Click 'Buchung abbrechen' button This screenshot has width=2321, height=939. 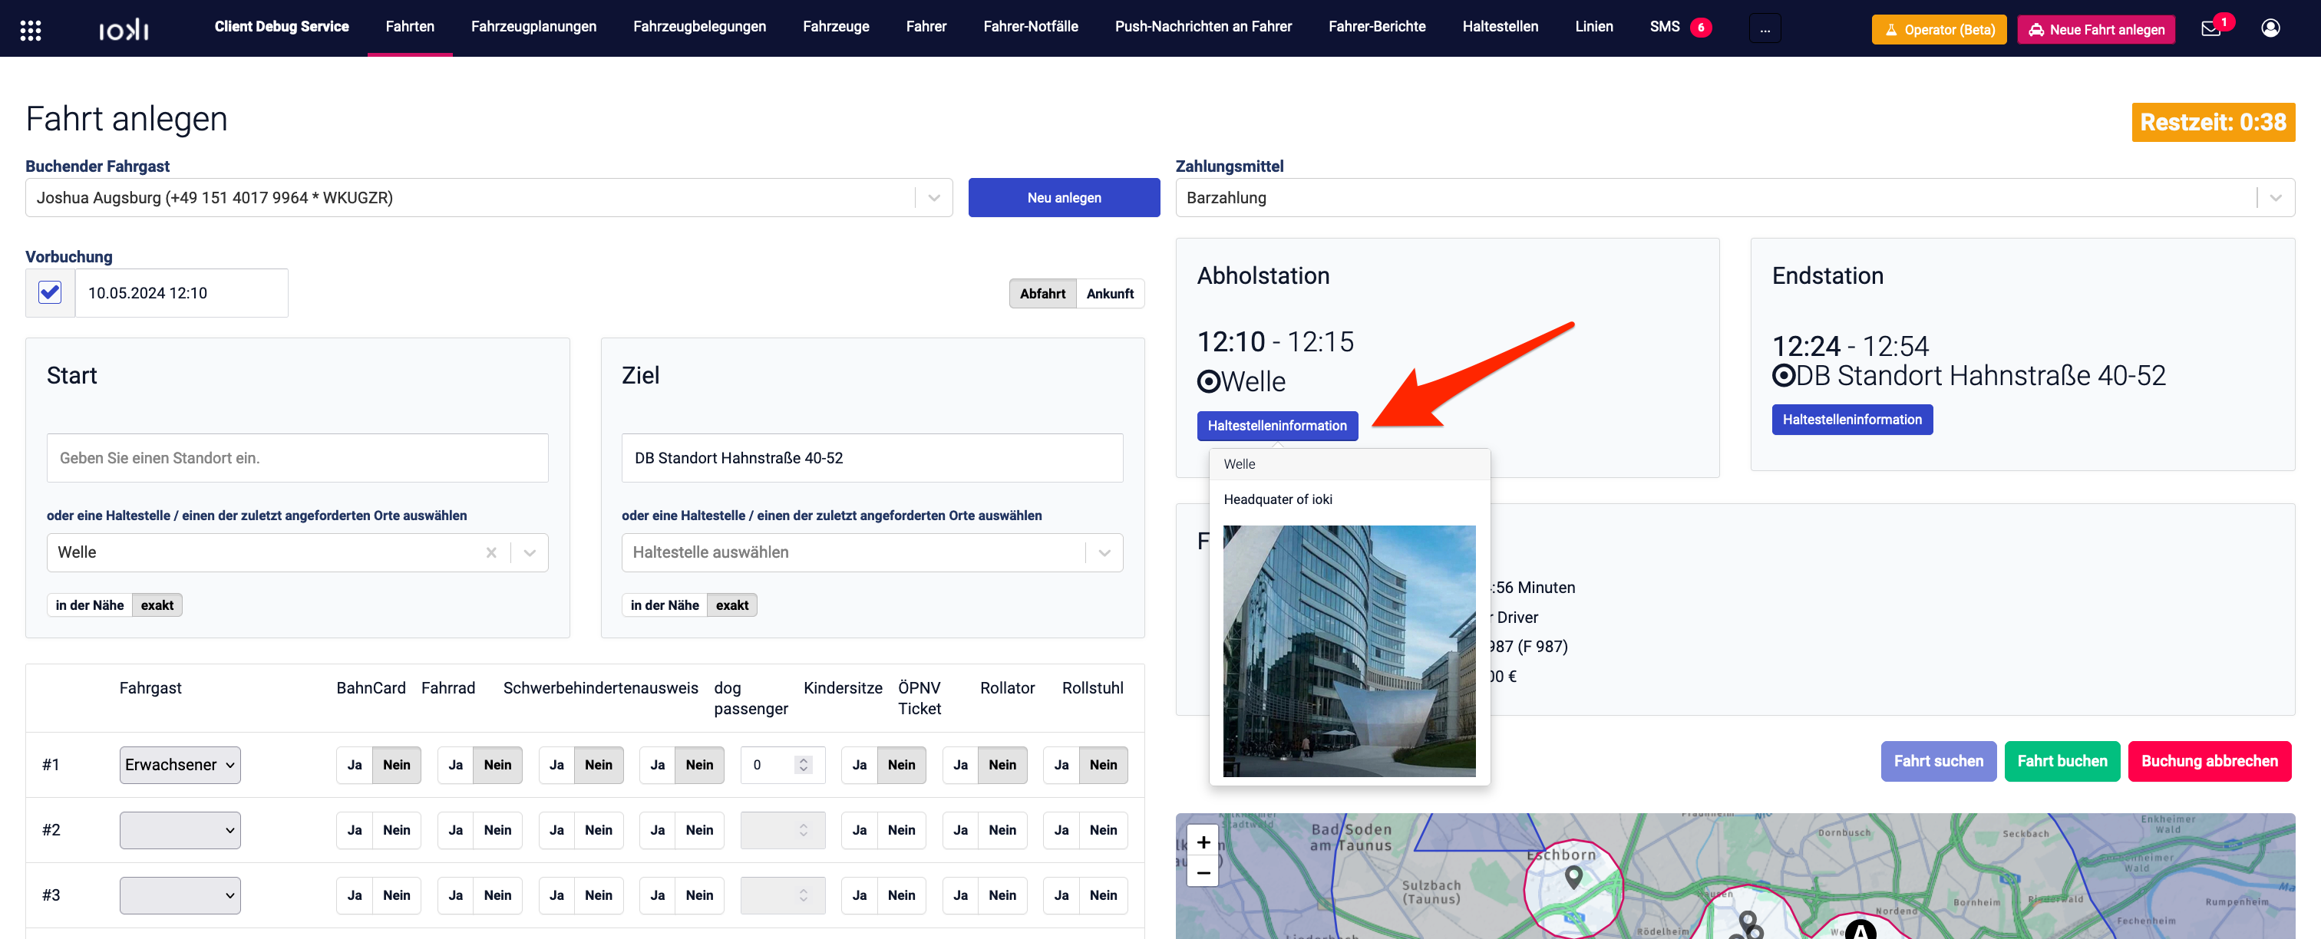[x=2209, y=762]
